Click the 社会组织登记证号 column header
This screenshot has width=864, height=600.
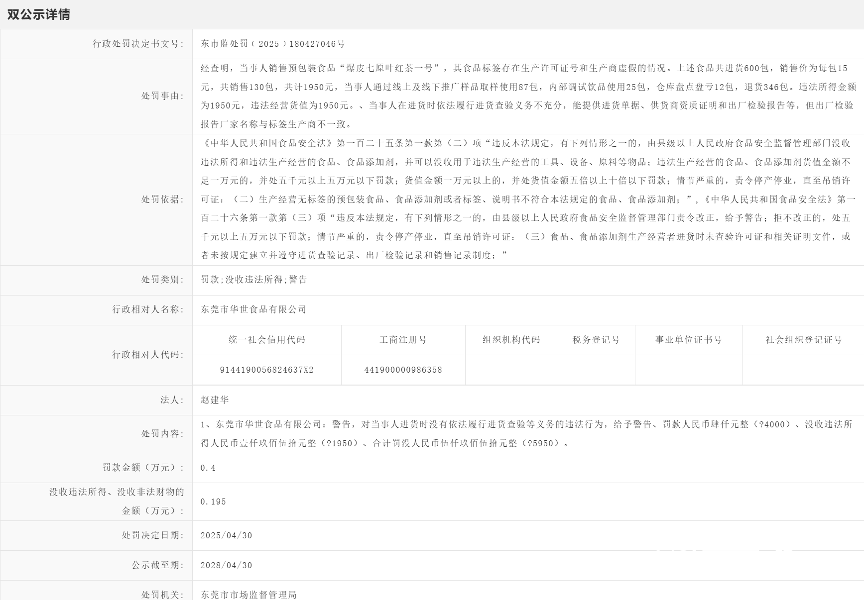point(804,340)
